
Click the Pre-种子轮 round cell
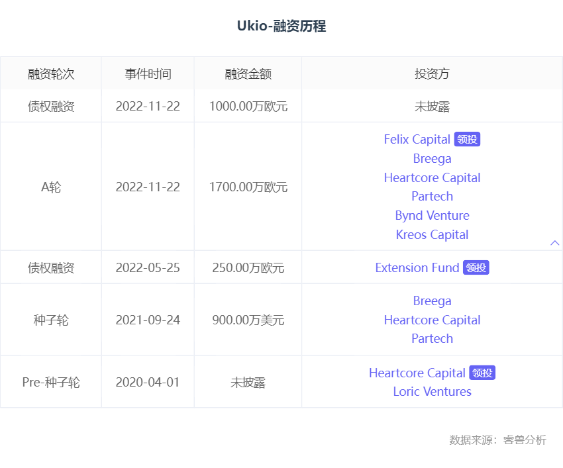51,382
